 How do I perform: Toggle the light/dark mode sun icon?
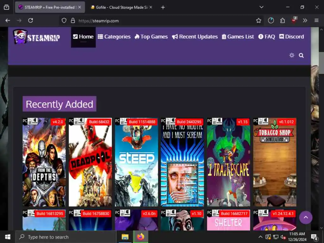(292, 55)
